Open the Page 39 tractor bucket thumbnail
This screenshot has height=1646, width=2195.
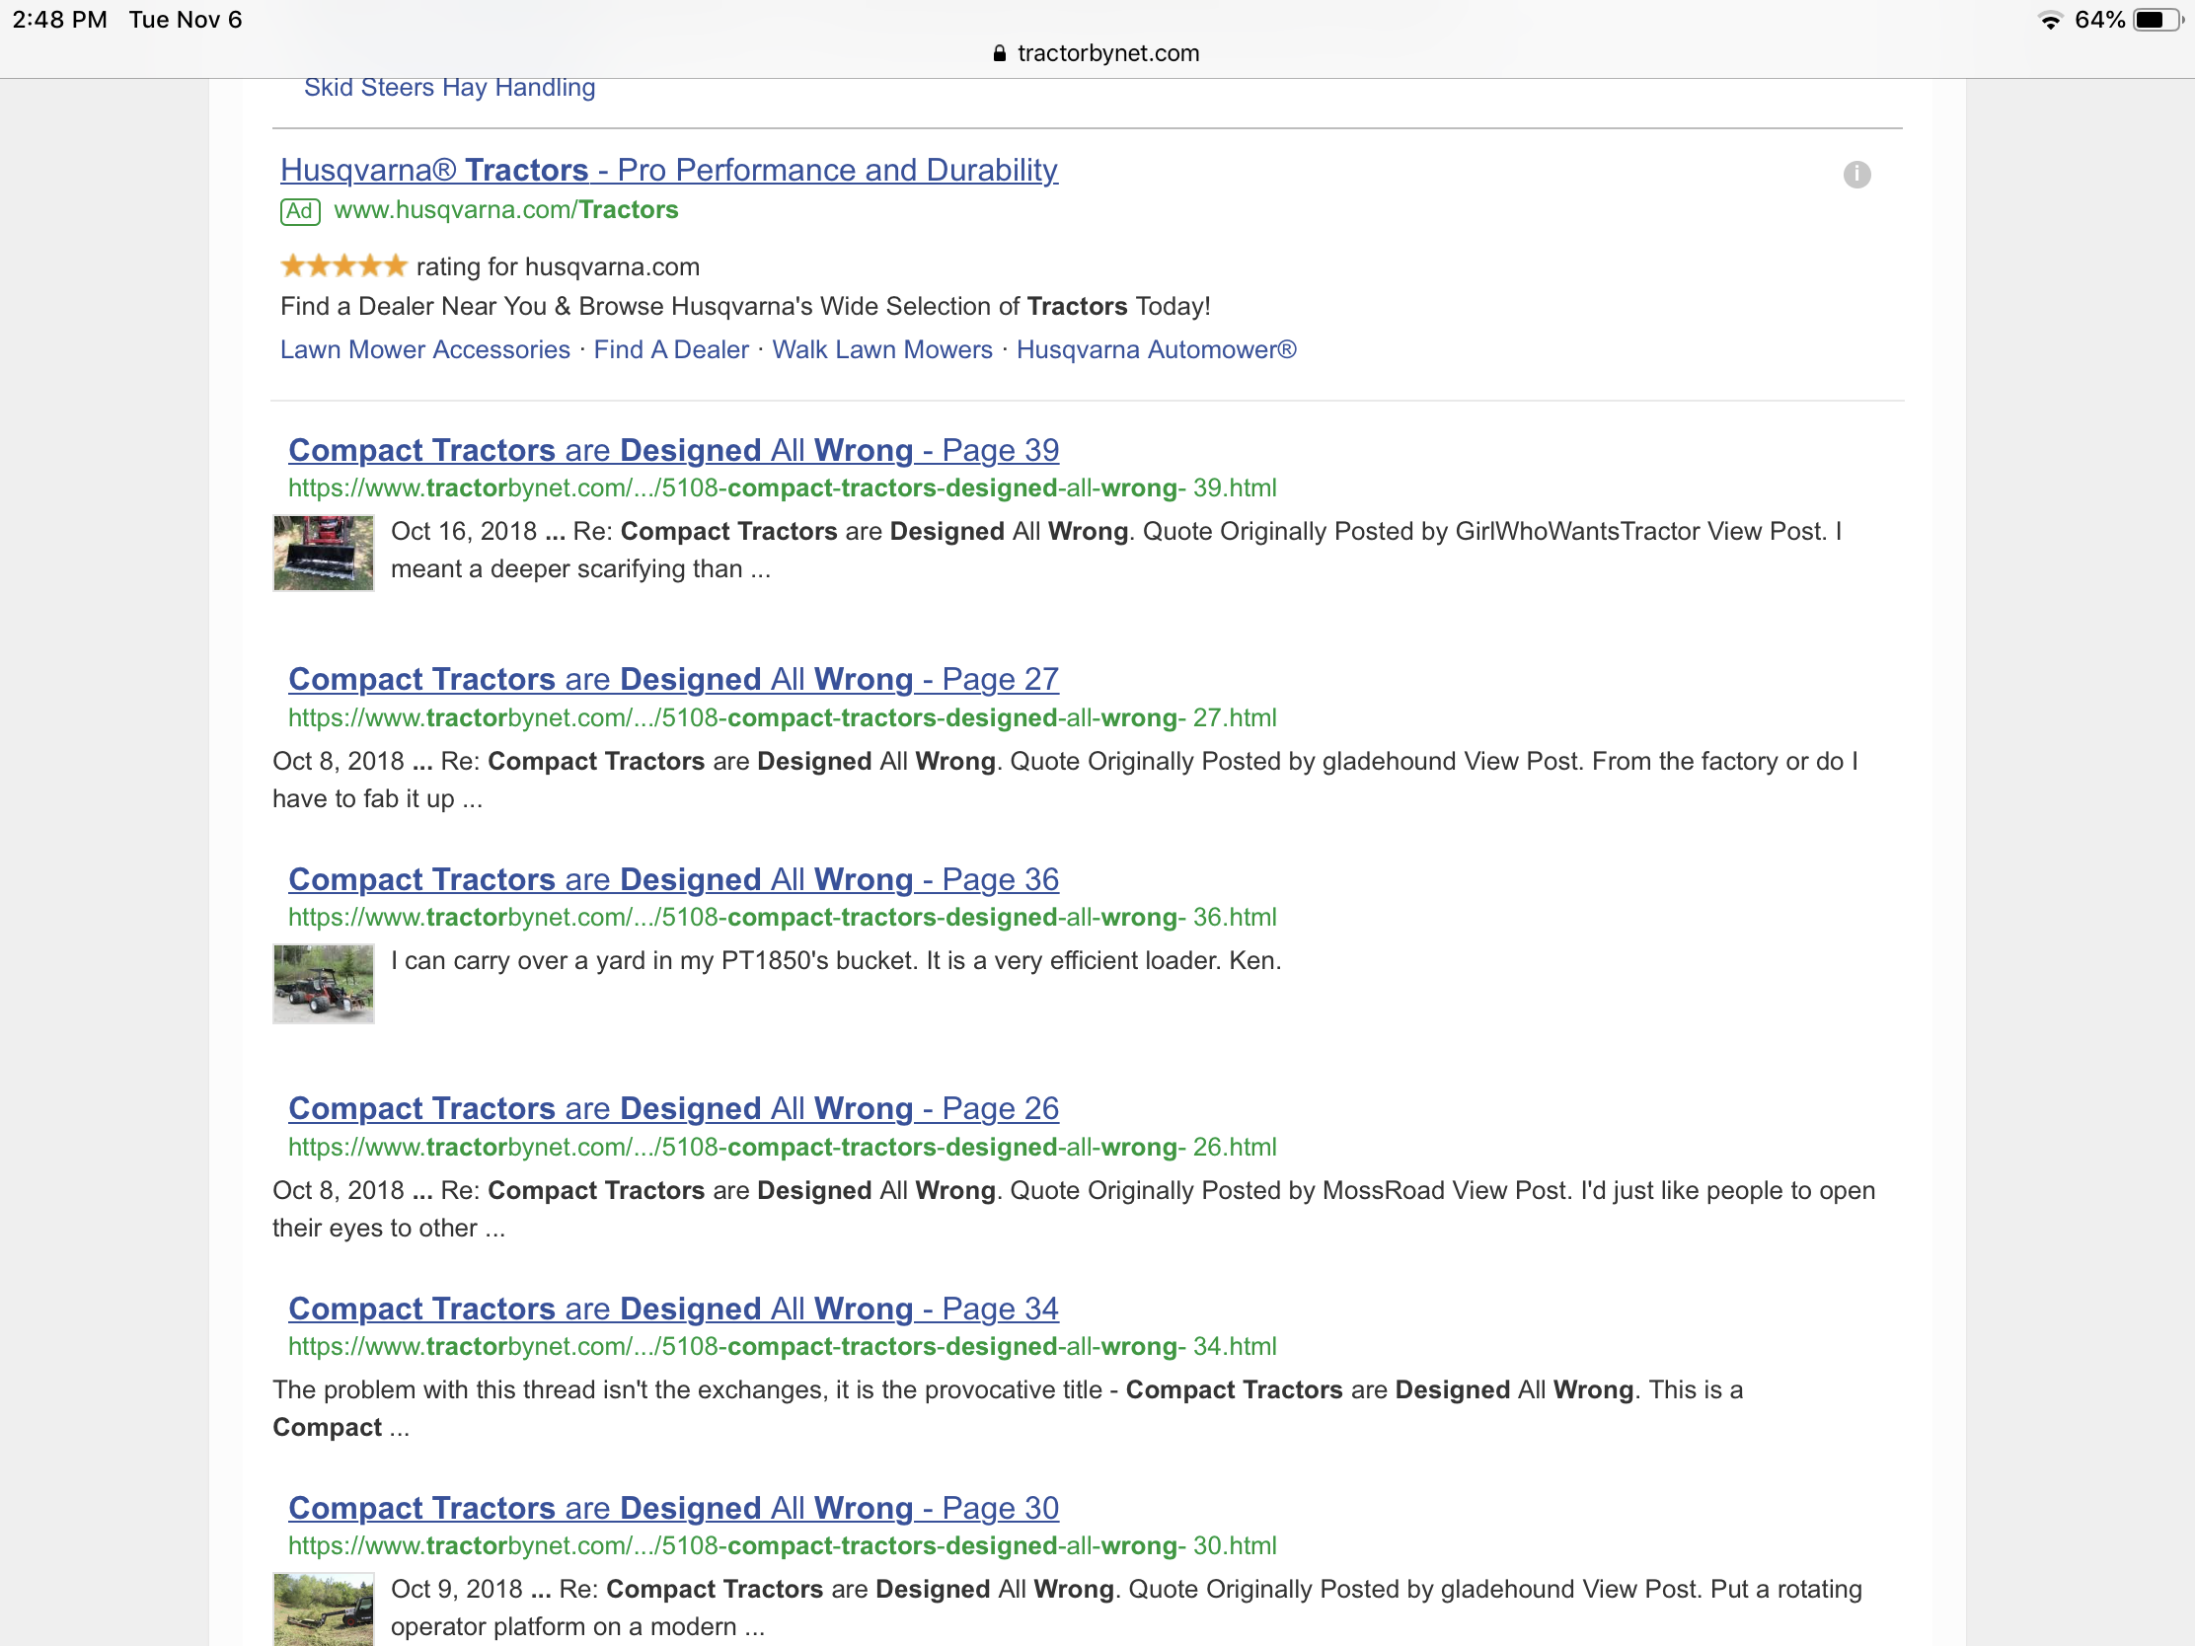324,553
